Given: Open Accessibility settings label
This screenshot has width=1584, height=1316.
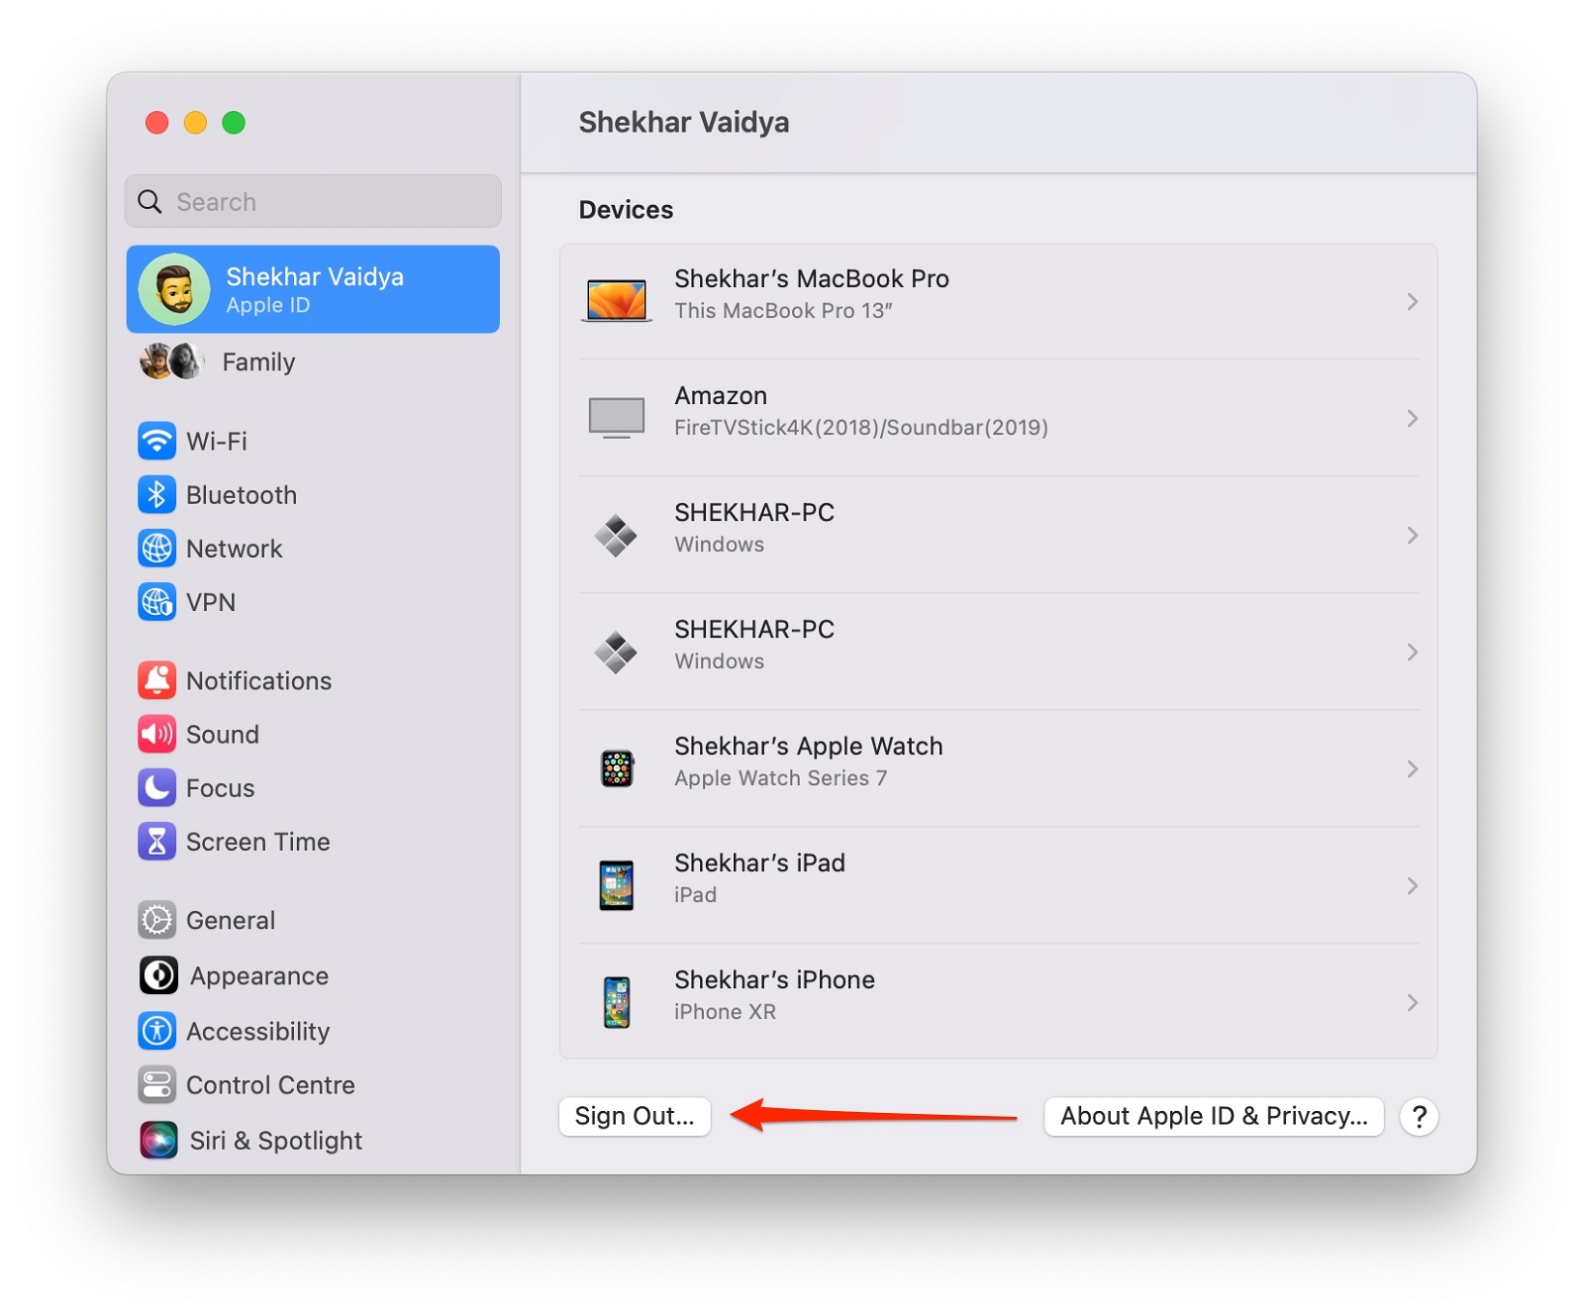Looking at the screenshot, I should [x=258, y=1031].
